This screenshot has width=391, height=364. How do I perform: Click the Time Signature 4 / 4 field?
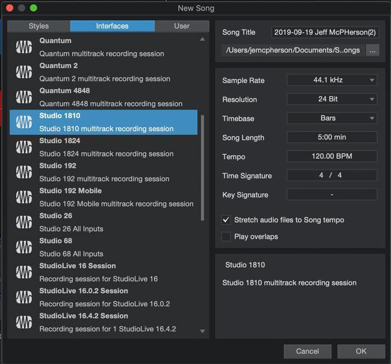coord(332,175)
